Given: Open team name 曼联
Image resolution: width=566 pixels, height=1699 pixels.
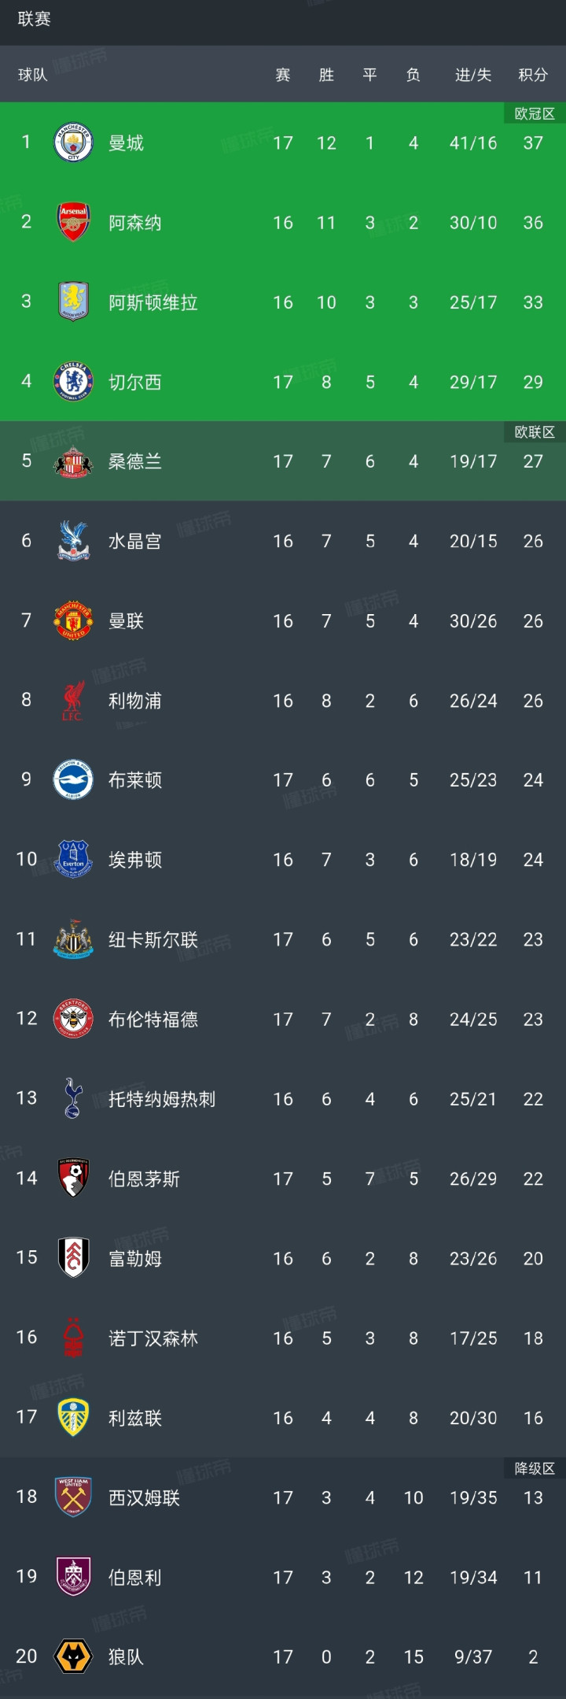Looking at the screenshot, I should tap(127, 621).
